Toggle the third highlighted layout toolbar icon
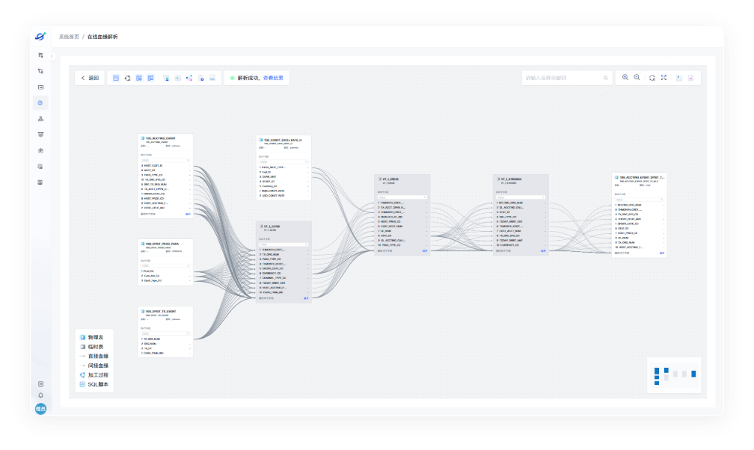Viewport: 754px width, 450px height. [x=139, y=78]
